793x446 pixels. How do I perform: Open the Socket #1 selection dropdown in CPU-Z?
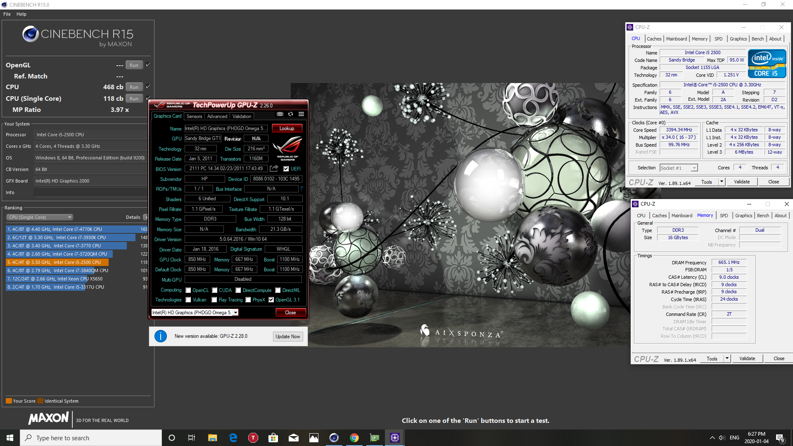tap(679, 168)
